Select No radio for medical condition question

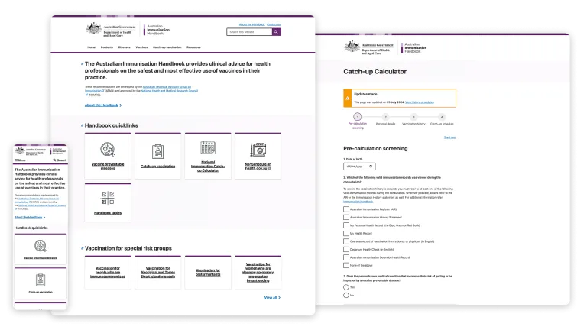[x=346, y=295]
